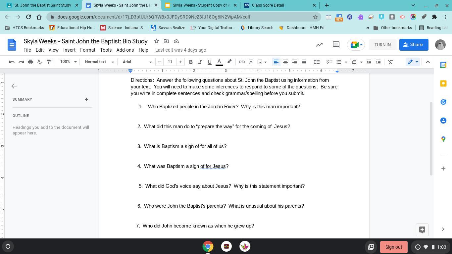Clear formatting from the selection
Viewport: 452px width, 254px height.
tap(390, 62)
